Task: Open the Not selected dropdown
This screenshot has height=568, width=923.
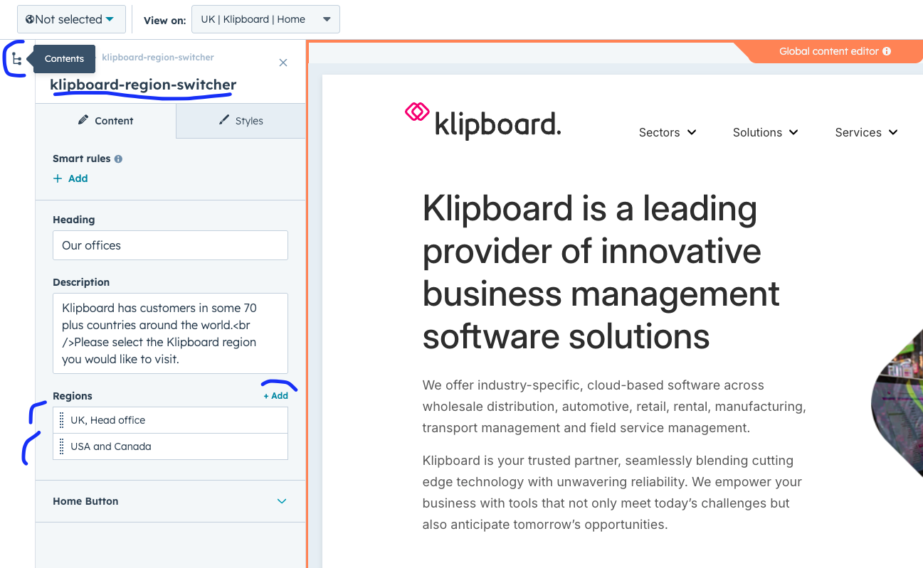Action: point(71,20)
